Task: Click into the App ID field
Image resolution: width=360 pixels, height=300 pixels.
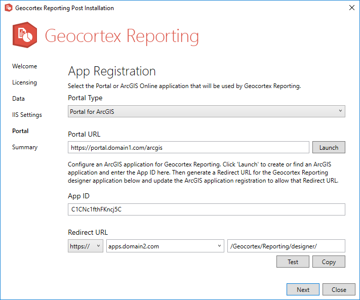Action: point(207,209)
